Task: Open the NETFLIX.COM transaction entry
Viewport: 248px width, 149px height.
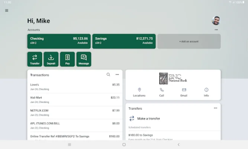Action: [x=75, y=112]
